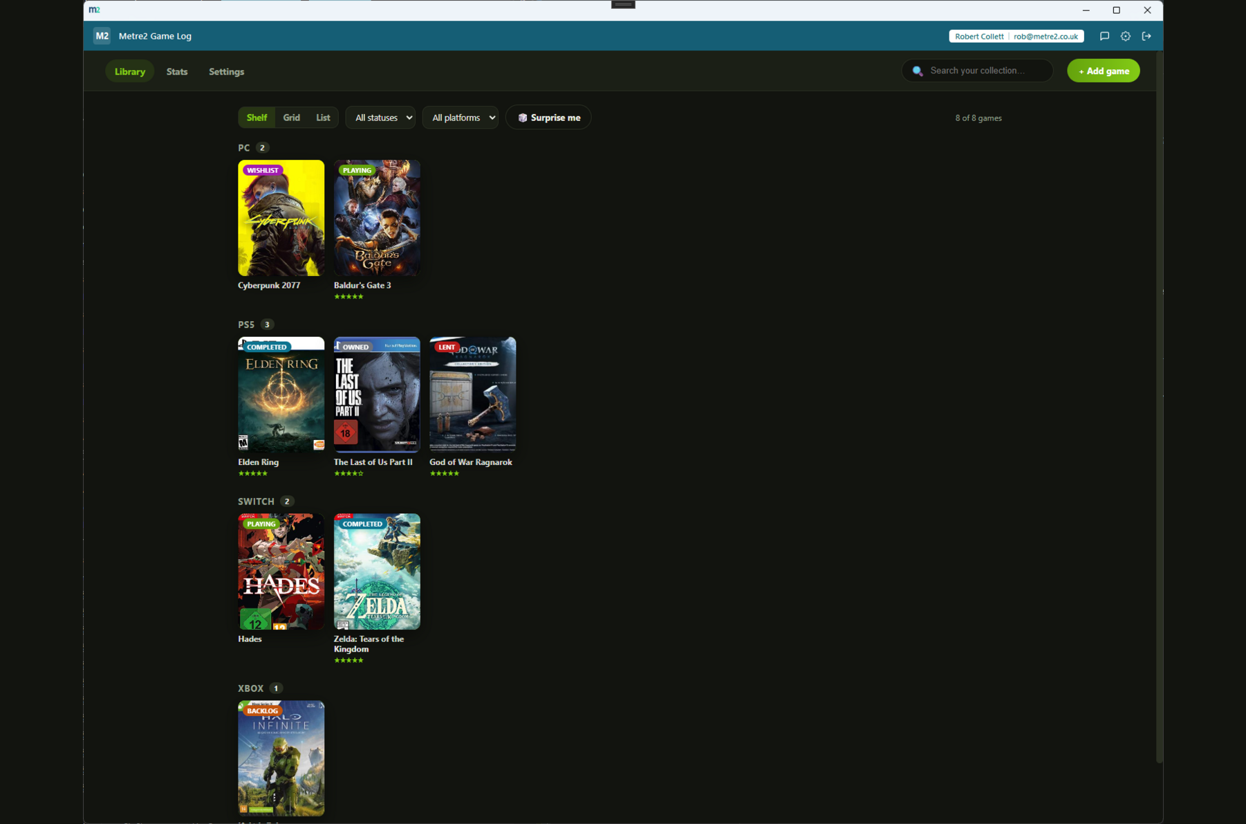Click the 'Elden Ring' title text

pyautogui.click(x=259, y=462)
